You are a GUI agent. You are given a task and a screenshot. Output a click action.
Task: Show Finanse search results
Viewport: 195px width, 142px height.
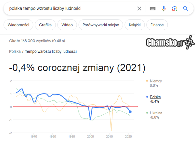click(x=157, y=24)
